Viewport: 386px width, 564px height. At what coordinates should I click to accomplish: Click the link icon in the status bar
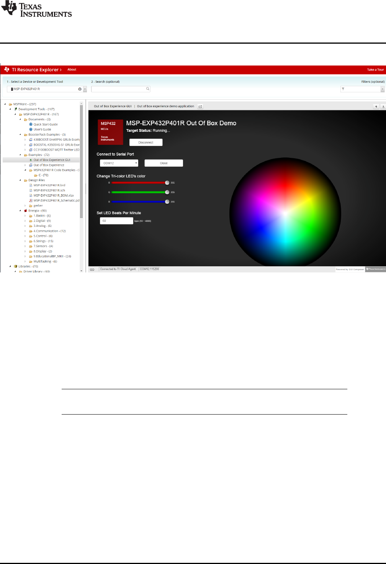92,269
